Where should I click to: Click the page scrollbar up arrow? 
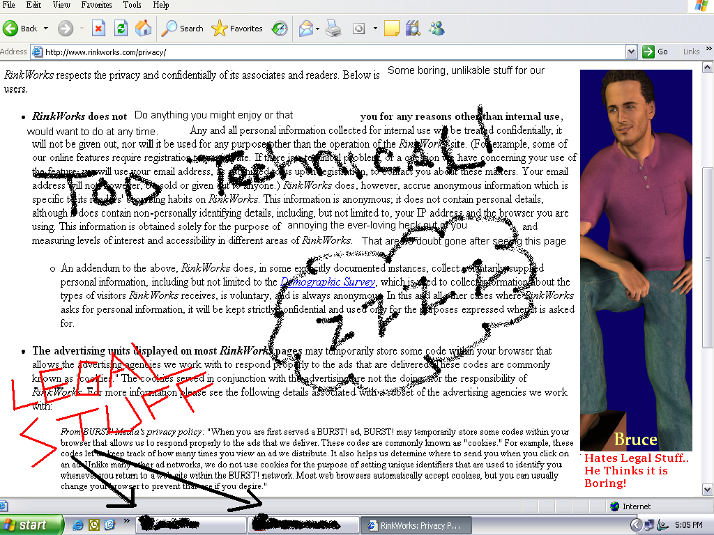707,68
